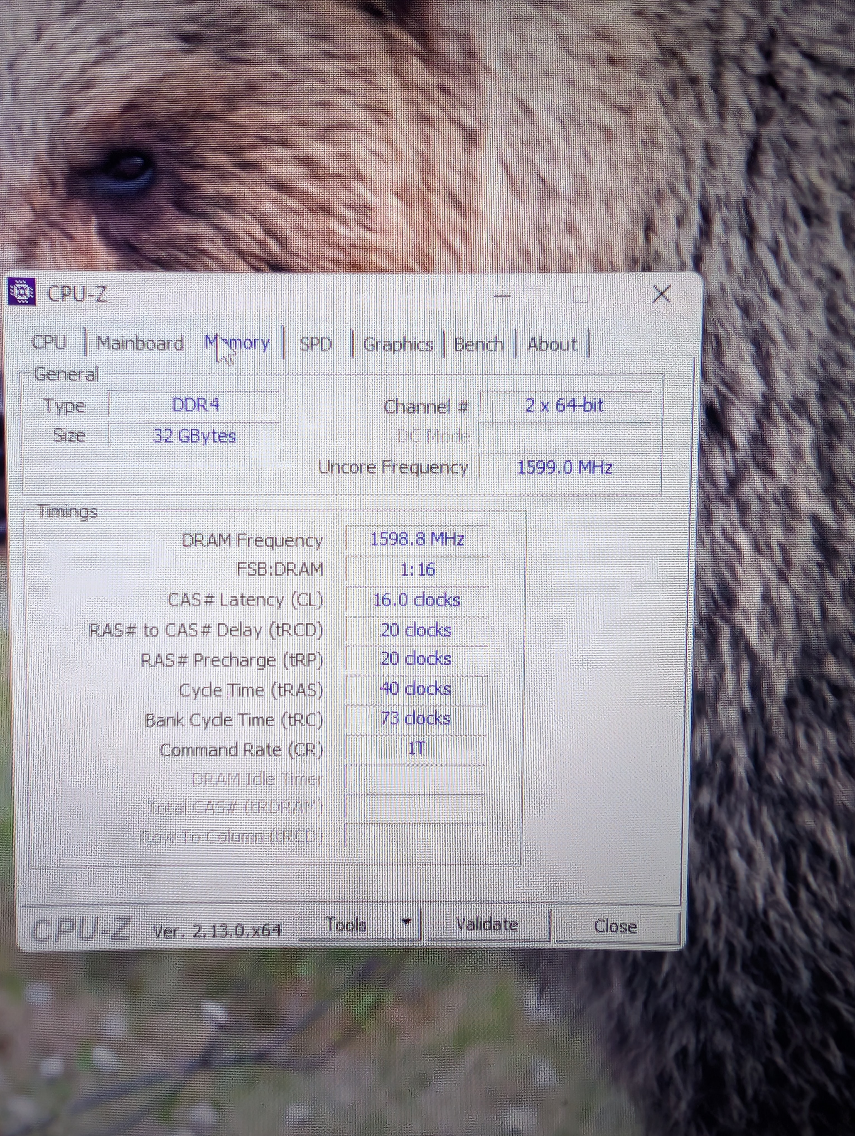Click the Uncore Frequency value field
Image resolution: width=855 pixels, height=1136 pixels.
coord(564,467)
